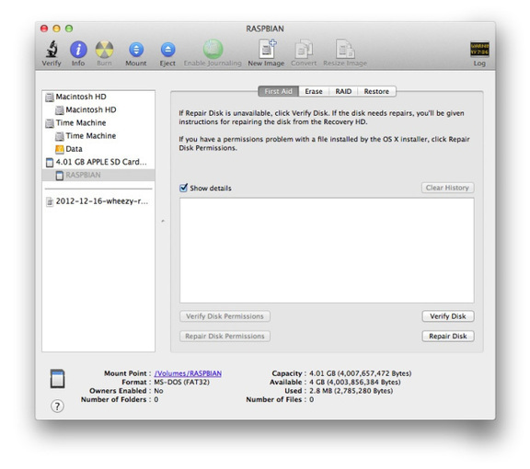Click the Clear History button
530x469 pixels.
[447, 188]
